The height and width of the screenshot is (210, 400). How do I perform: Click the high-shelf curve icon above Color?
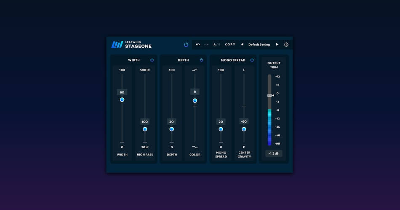pyautogui.click(x=195, y=70)
